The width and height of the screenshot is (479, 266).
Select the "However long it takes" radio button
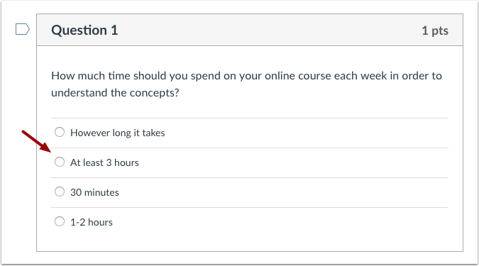pos(60,132)
